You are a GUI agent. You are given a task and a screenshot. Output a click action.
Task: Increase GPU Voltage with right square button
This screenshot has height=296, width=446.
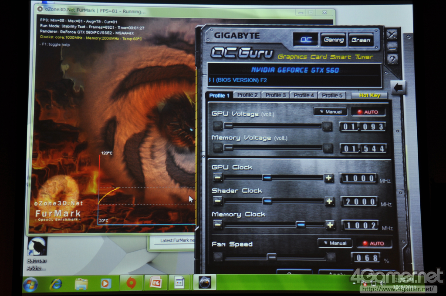pos(327,126)
